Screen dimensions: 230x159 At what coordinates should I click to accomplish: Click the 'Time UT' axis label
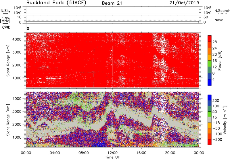pos(112,157)
